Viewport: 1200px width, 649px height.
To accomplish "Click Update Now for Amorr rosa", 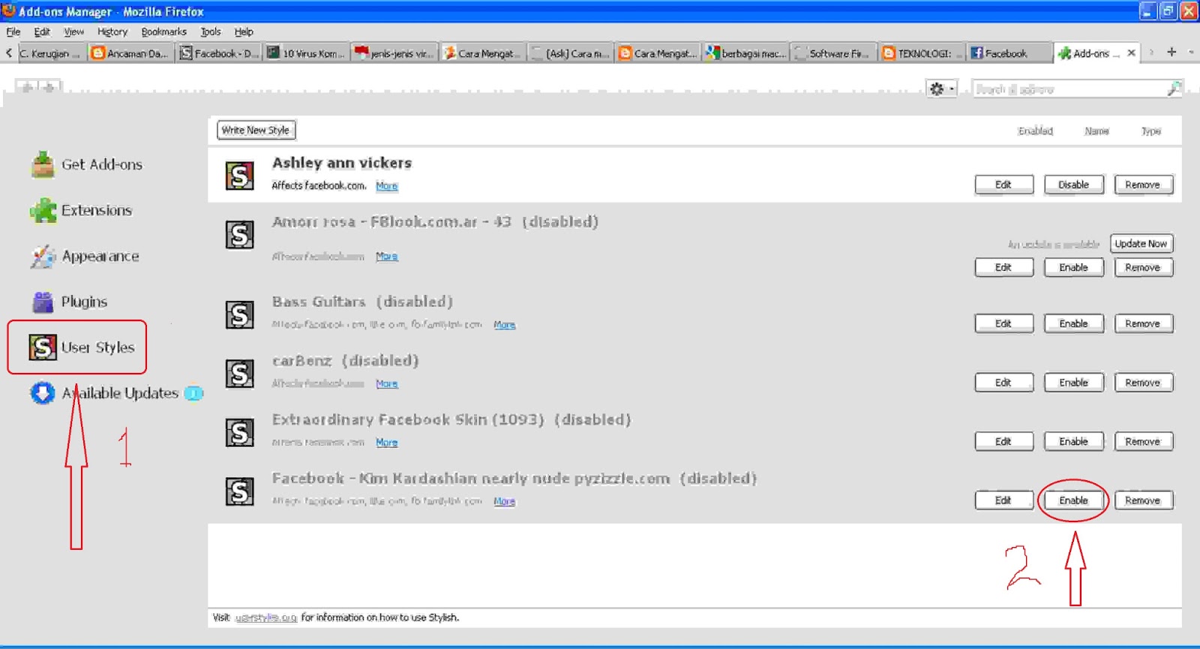I will coord(1141,244).
